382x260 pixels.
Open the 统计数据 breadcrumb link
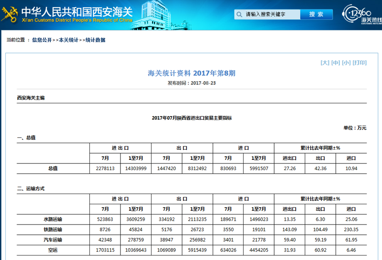[x=95, y=40]
